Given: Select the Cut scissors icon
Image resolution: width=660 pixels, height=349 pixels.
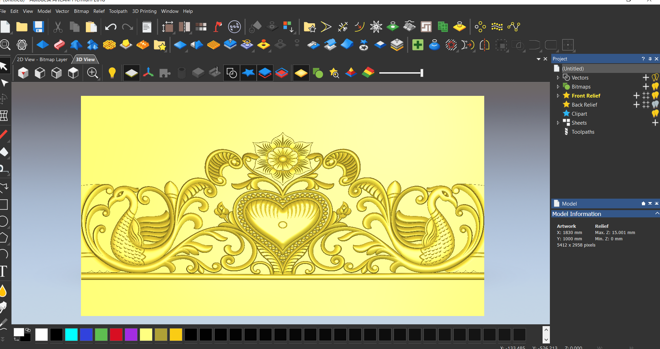Looking at the screenshot, I should (58, 27).
